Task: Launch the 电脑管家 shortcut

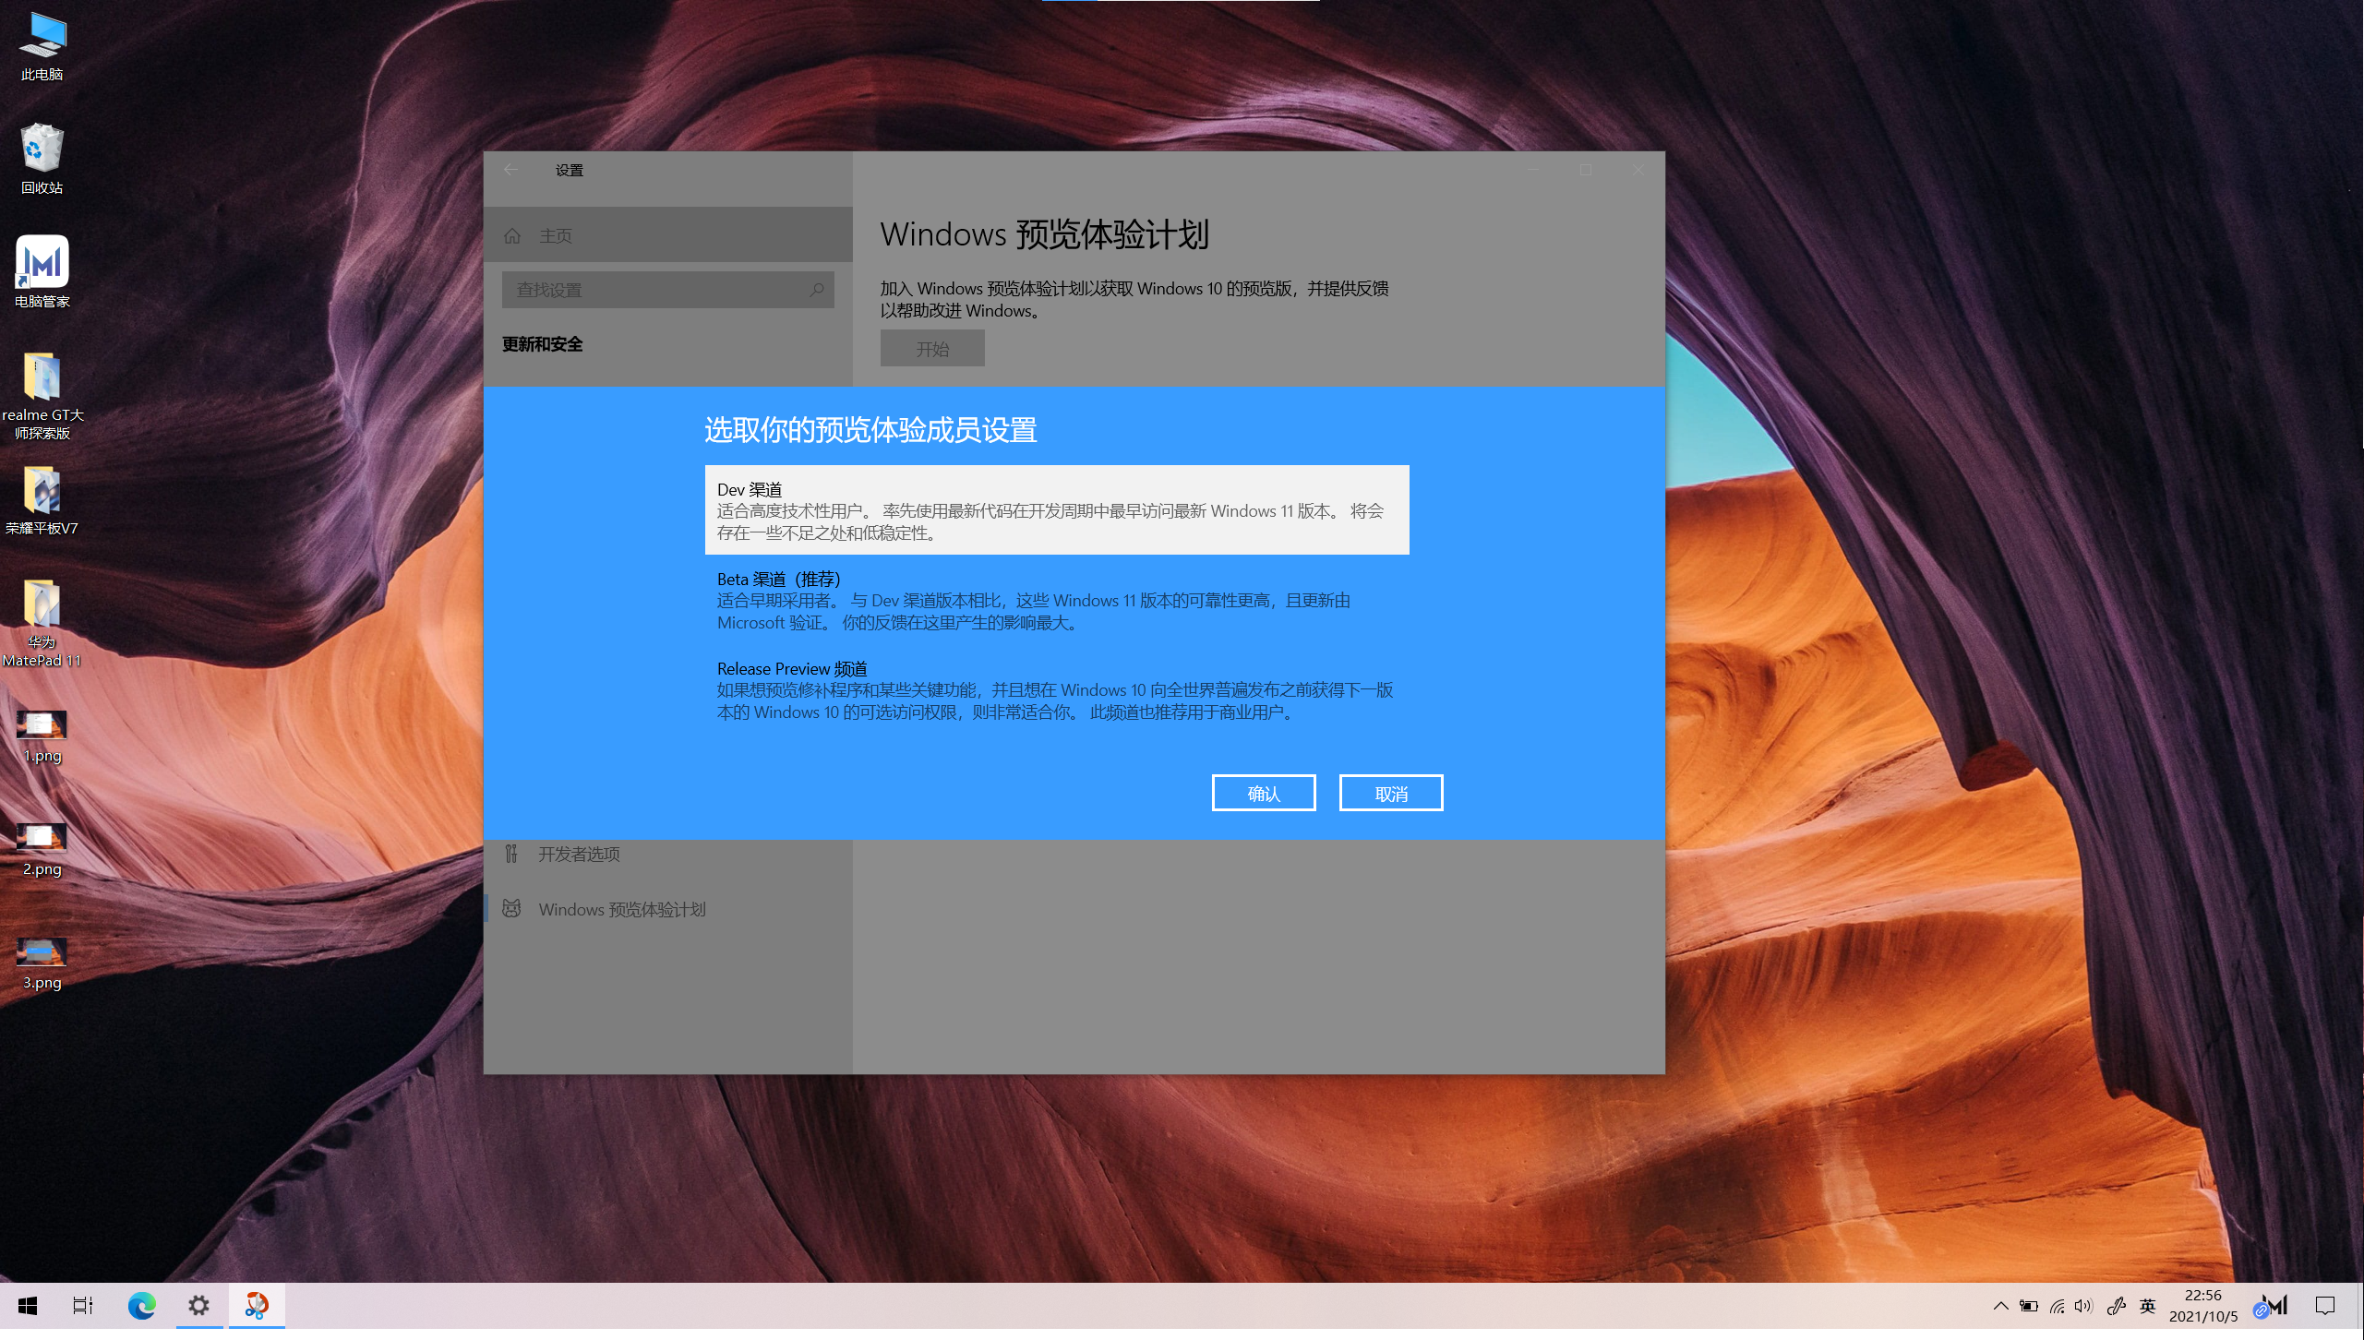Action: [42, 272]
